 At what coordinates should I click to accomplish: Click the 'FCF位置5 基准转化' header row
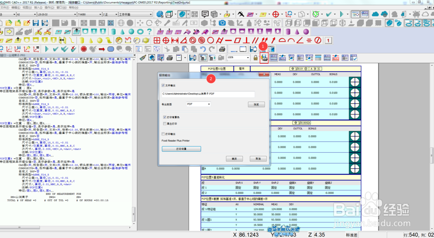pos(281,177)
